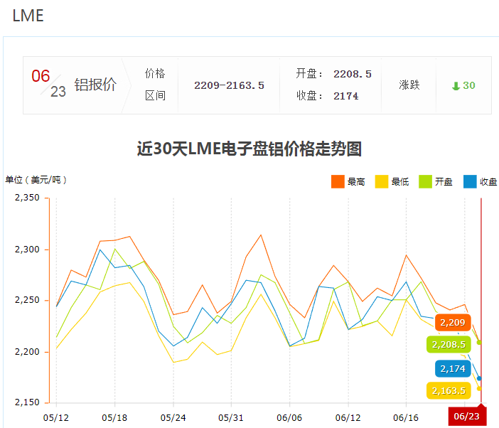Click the 05/31 x-axis date label
The height and width of the screenshot is (428, 499).
point(231,417)
